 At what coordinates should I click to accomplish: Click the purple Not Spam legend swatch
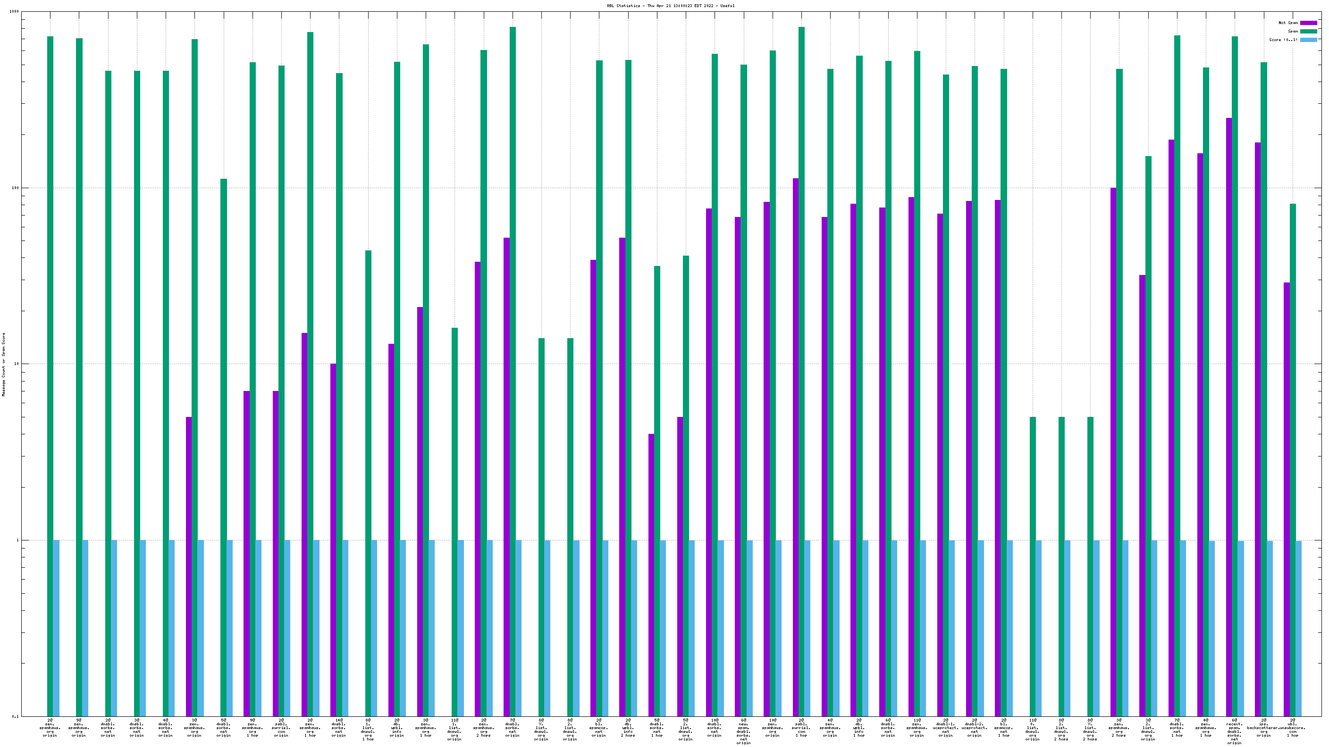[1308, 23]
